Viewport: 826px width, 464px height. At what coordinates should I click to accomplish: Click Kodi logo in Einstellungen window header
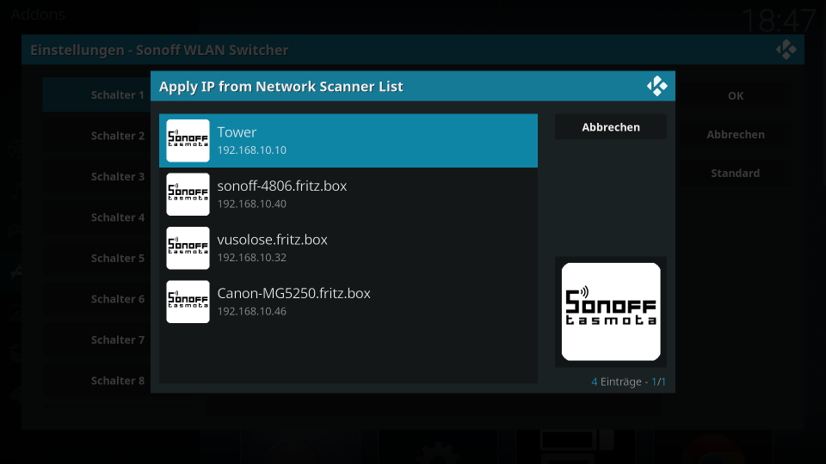coord(786,50)
